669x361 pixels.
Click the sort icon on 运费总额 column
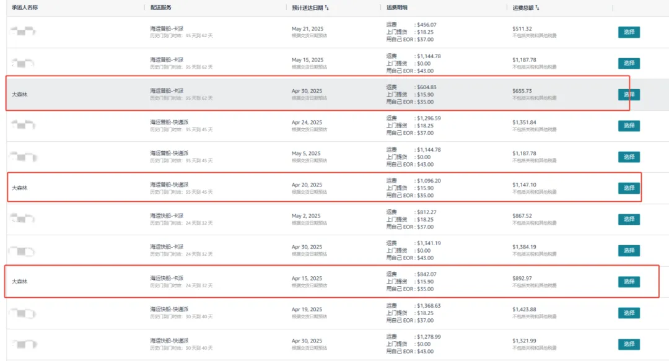(537, 7)
